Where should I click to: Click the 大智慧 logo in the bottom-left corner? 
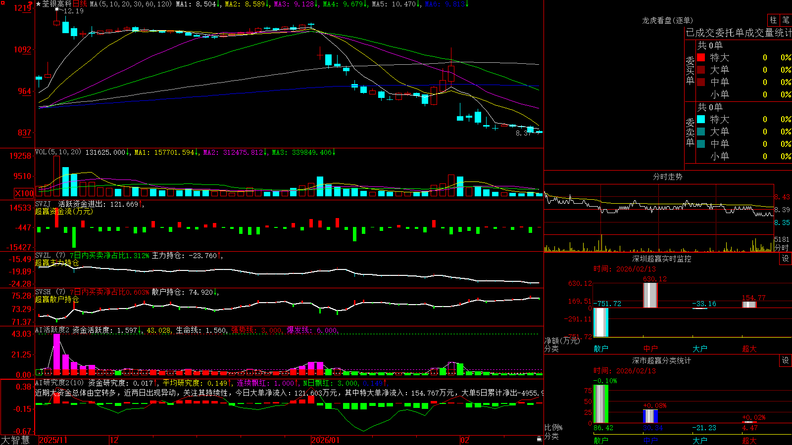coord(15,440)
